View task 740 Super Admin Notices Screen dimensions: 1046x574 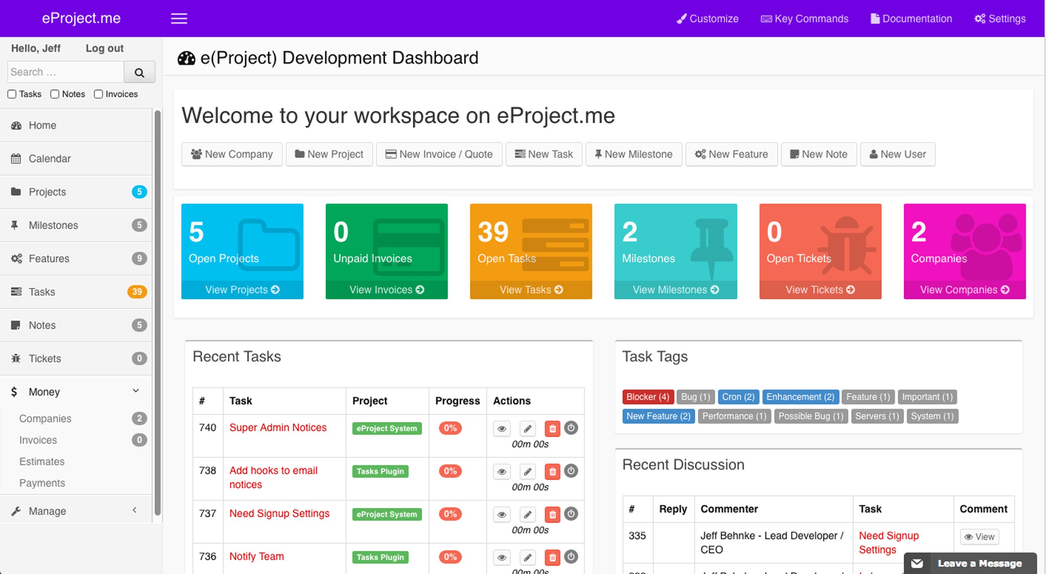pyautogui.click(x=502, y=428)
